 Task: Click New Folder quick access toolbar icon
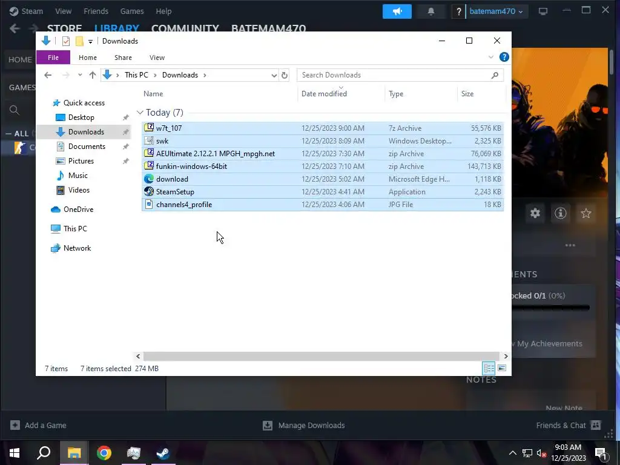pos(79,41)
